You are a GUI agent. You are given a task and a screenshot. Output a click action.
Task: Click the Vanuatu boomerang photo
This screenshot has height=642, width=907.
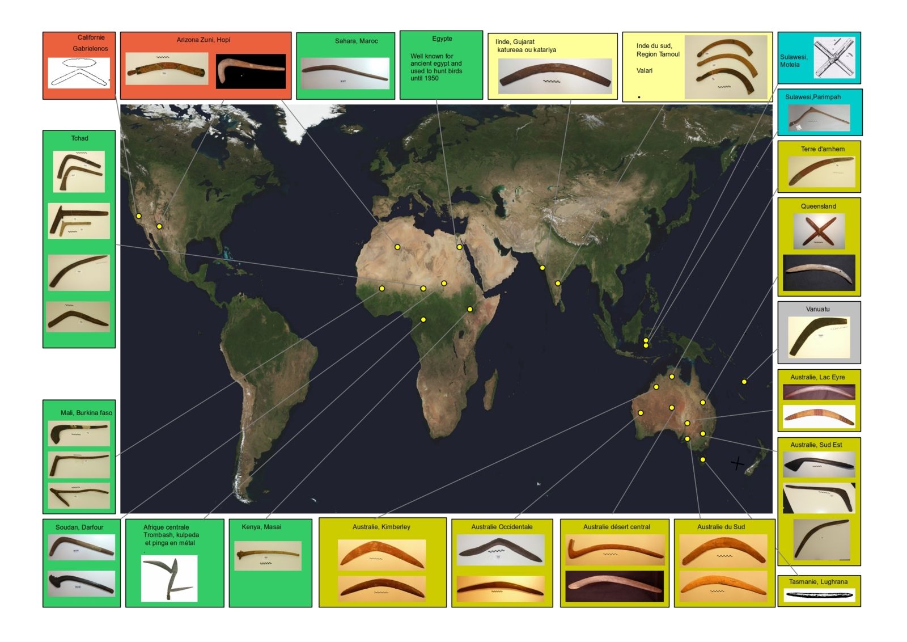pos(819,337)
